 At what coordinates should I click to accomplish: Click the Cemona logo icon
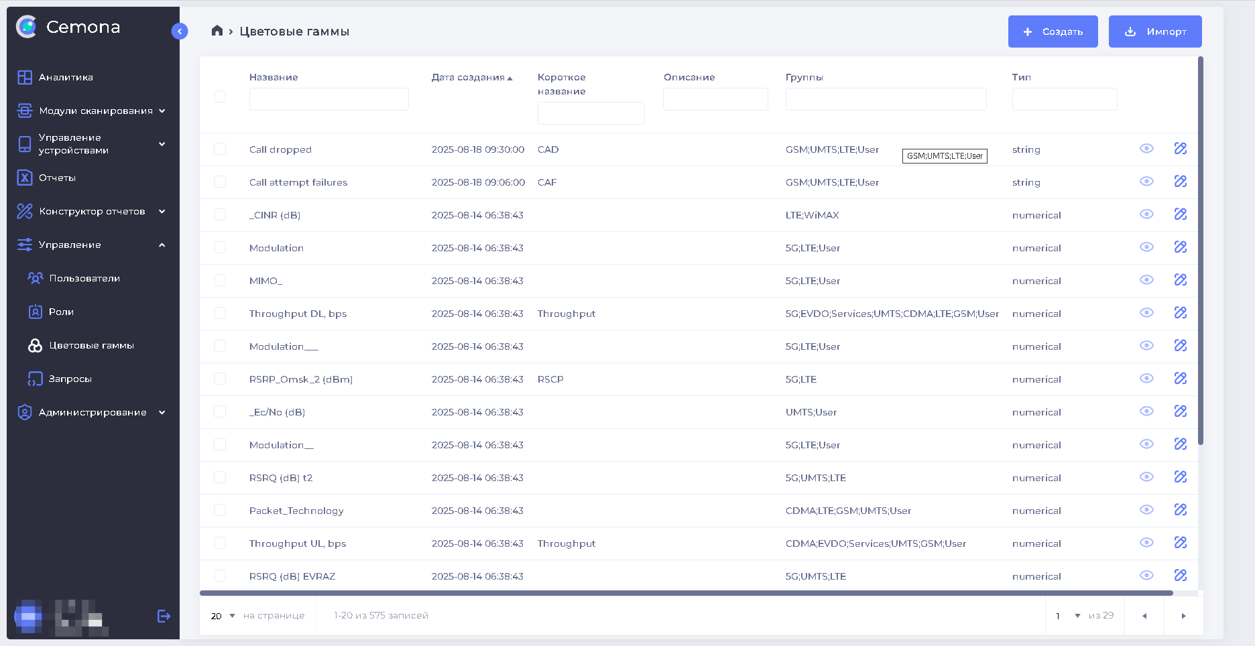[27, 27]
